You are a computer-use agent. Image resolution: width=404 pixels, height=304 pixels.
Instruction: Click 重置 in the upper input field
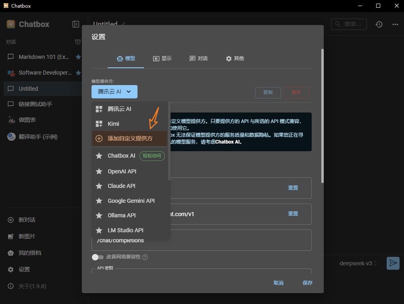[x=293, y=188]
